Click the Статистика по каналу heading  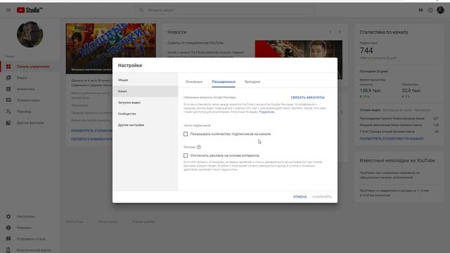[384, 32]
